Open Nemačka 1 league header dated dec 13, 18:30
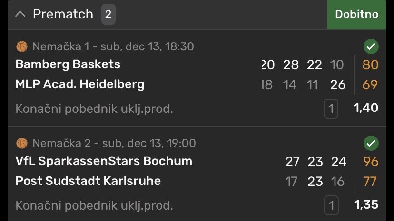Viewport: 394px width, 221px height. click(x=113, y=46)
